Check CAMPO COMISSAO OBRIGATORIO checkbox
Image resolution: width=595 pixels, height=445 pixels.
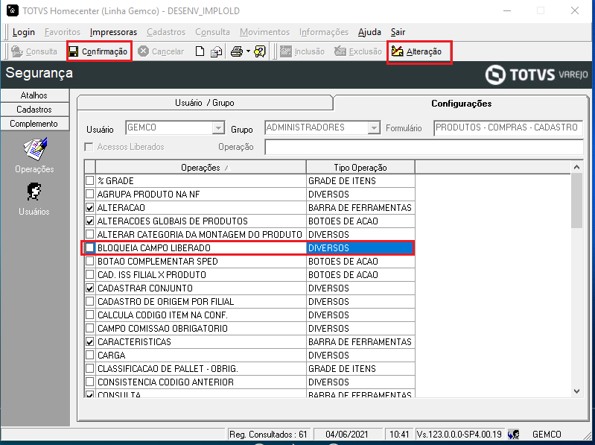89,328
